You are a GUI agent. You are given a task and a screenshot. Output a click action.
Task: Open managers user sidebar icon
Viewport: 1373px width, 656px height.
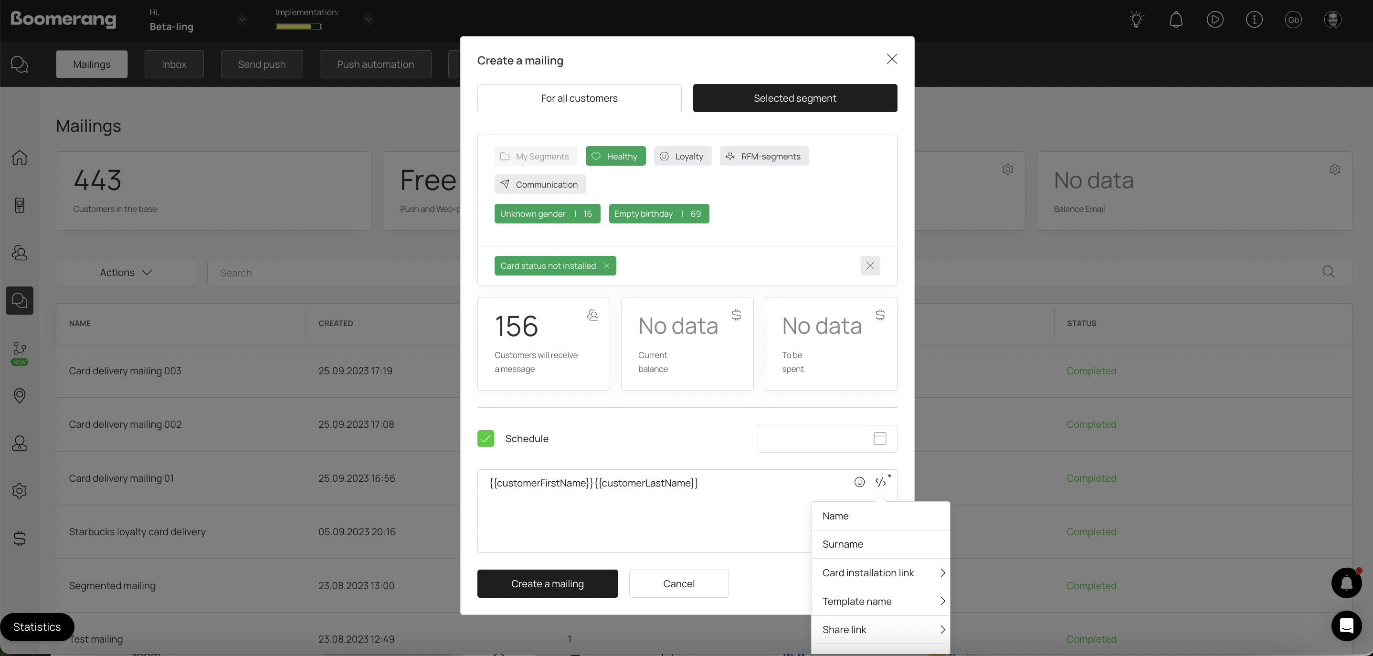(x=20, y=444)
